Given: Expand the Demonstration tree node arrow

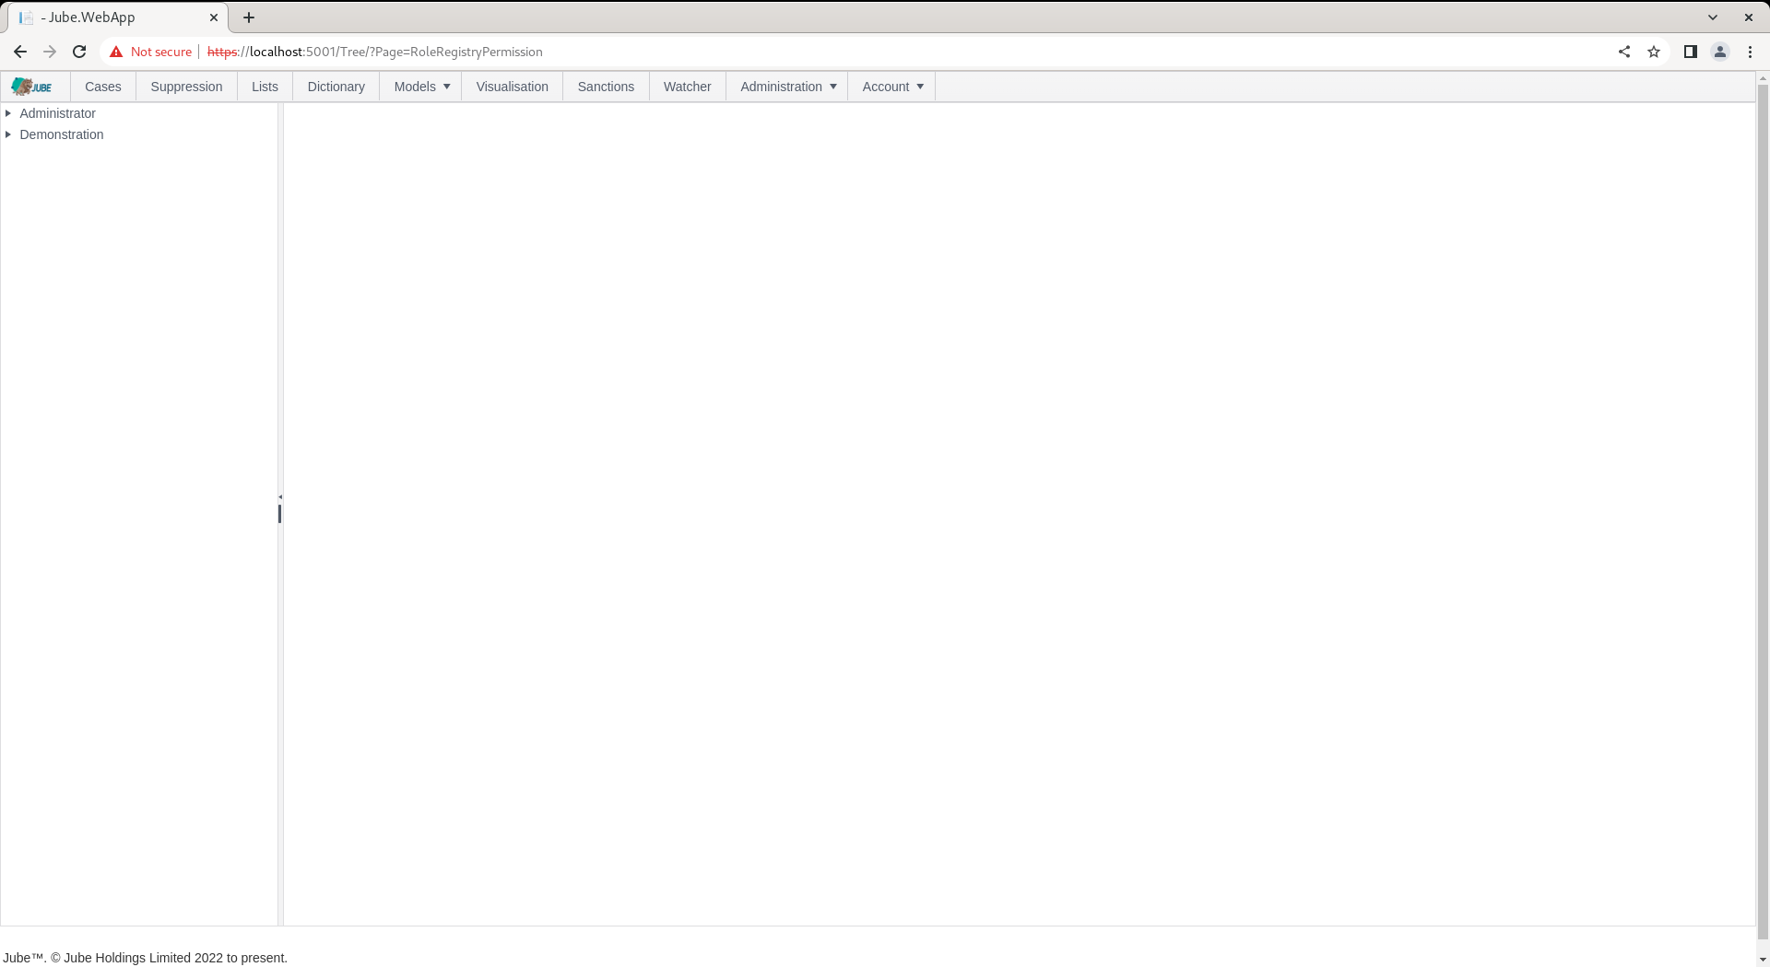Looking at the screenshot, I should pyautogui.click(x=8, y=134).
